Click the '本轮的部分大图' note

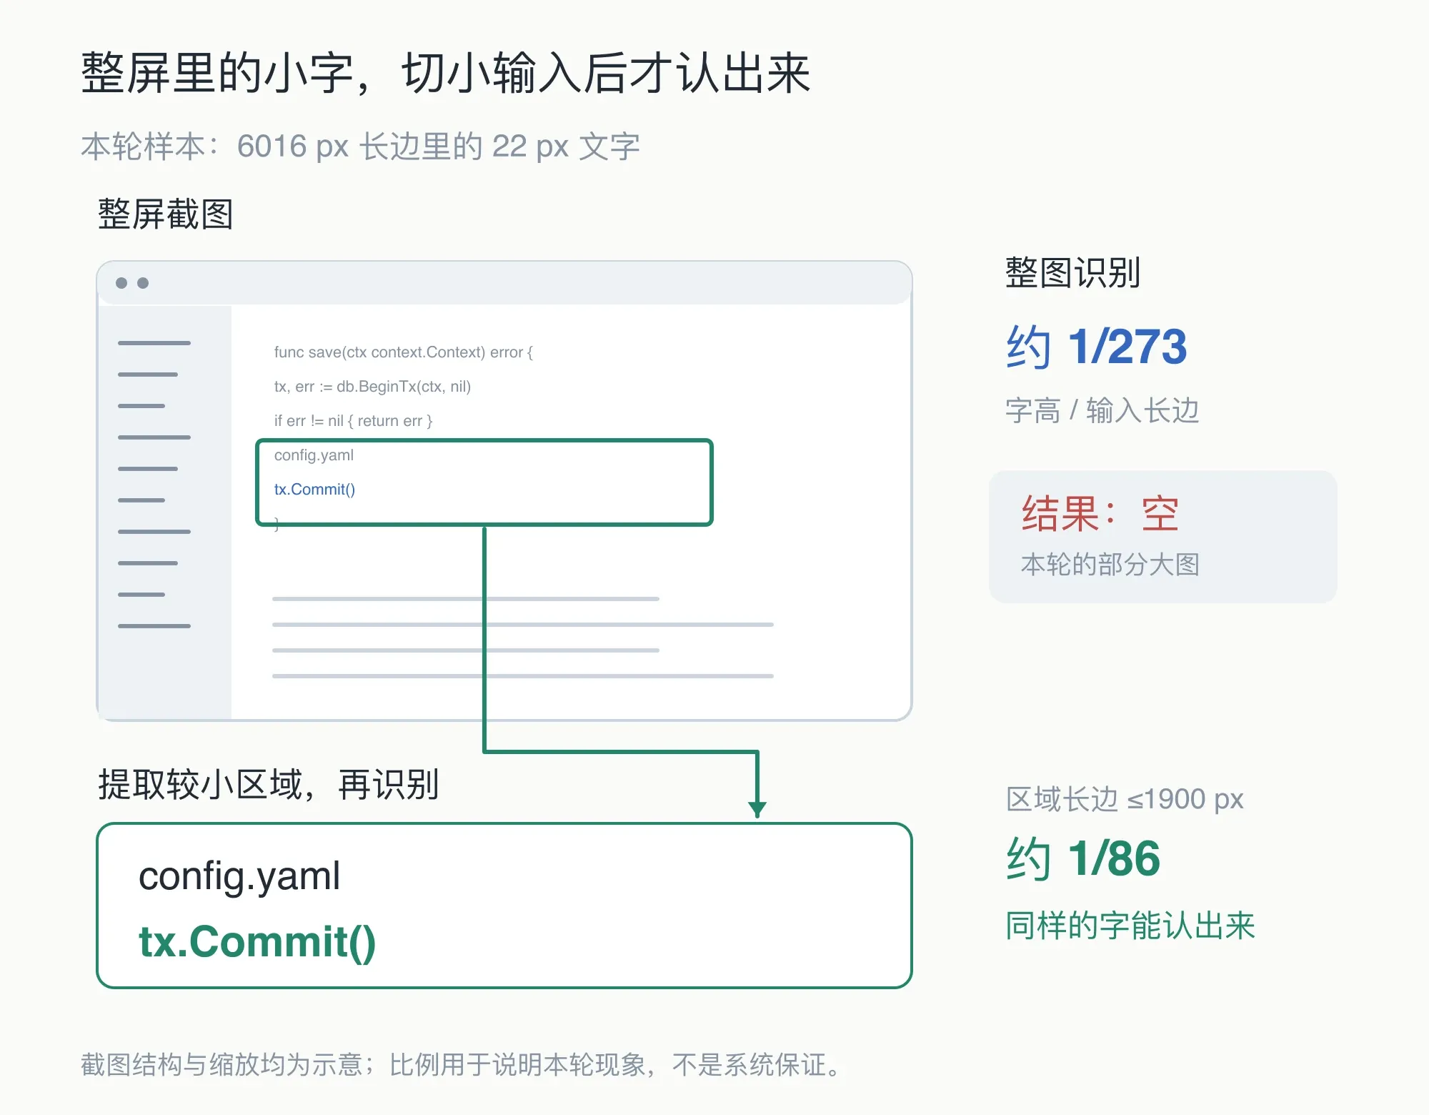1110,565
